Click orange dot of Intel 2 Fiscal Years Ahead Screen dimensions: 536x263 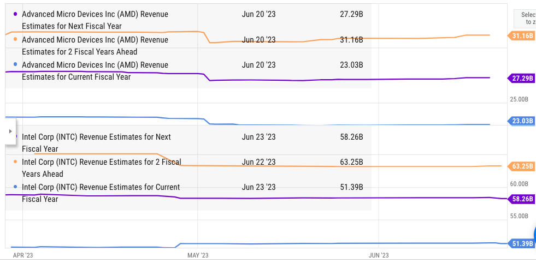tap(15, 162)
